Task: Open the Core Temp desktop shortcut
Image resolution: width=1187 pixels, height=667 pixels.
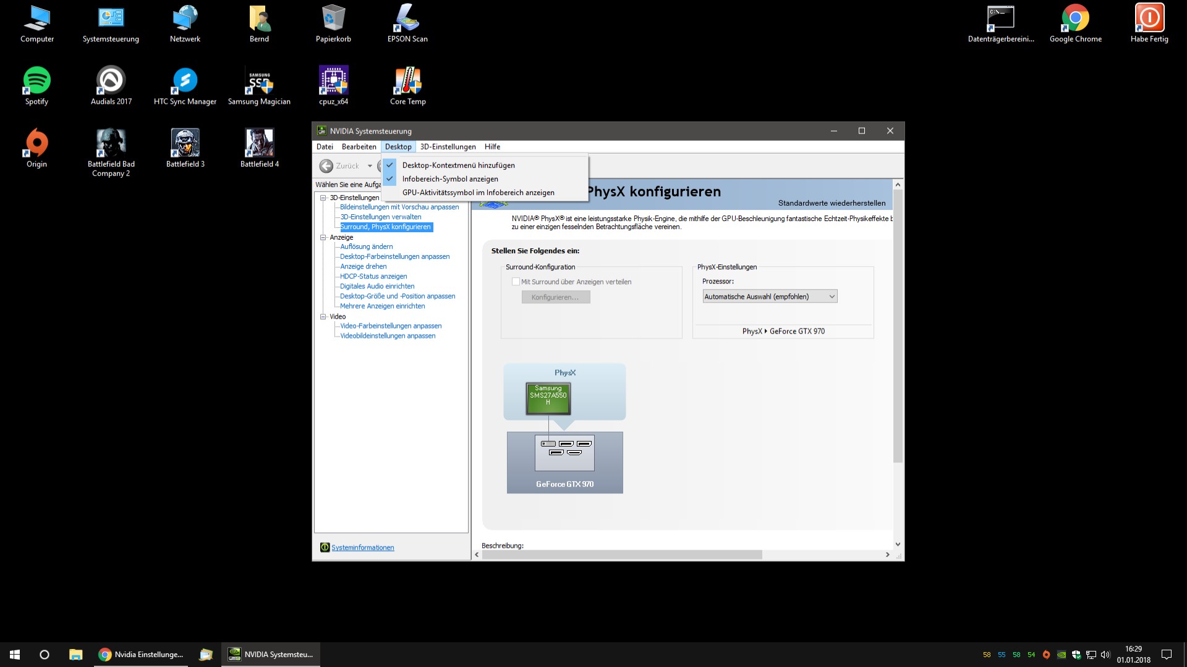Action: (407, 81)
